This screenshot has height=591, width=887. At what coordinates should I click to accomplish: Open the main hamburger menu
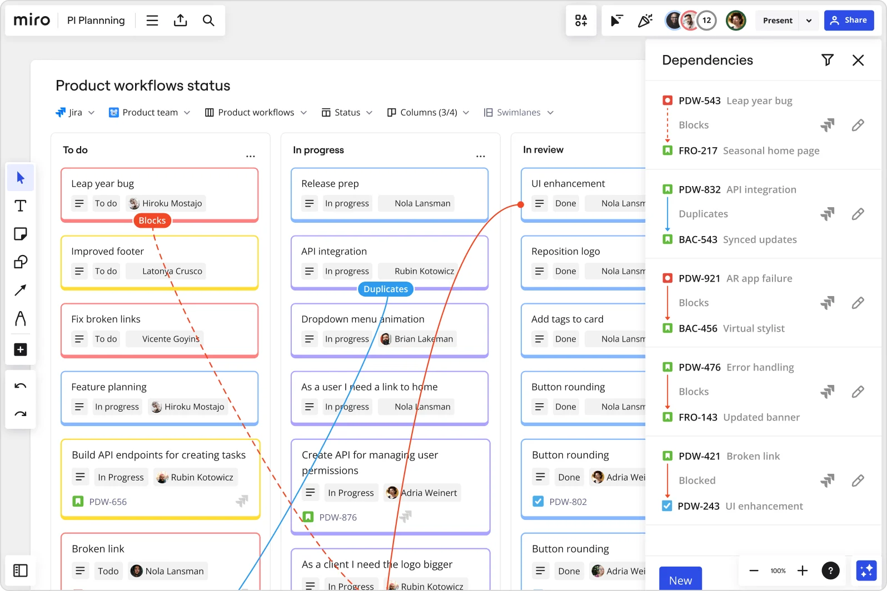pos(152,21)
